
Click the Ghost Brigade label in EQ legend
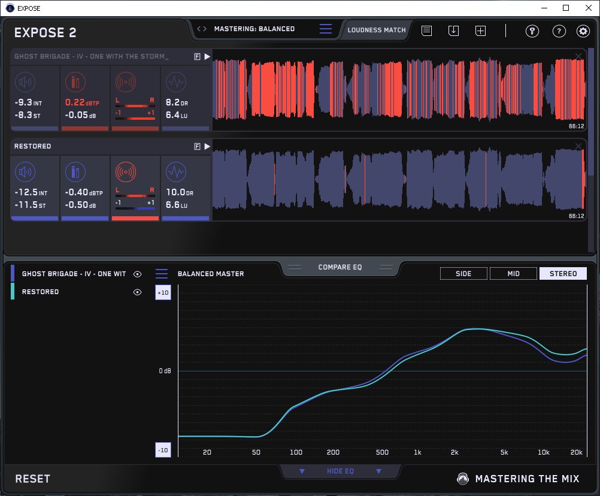click(74, 274)
